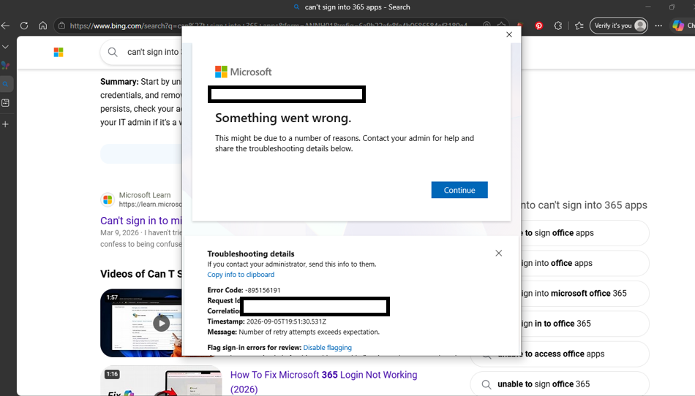Open How To Fix Microsoft 365 Login link
695x396 pixels.
pyautogui.click(x=323, y=382)
